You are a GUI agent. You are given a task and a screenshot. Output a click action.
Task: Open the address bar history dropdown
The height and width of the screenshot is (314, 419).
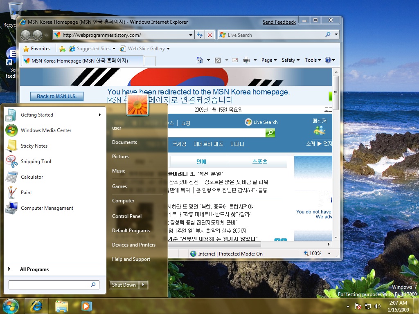tap(191, 35)
